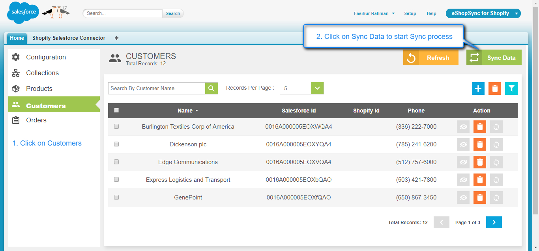
Task: Check the GenePoint row checkbox
Action: click(x=116, y=197)
